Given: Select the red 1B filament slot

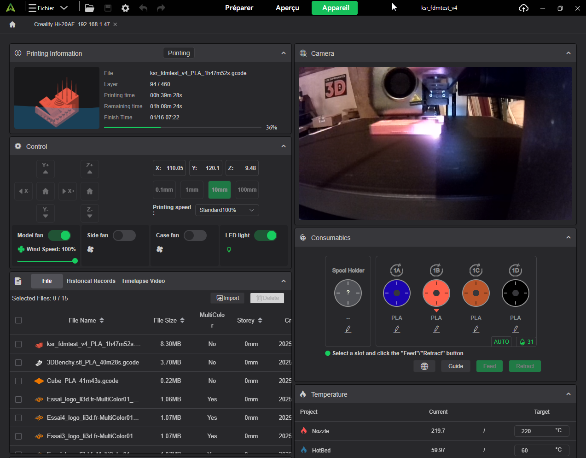Looking at the screenshot, I should point(436,293).
